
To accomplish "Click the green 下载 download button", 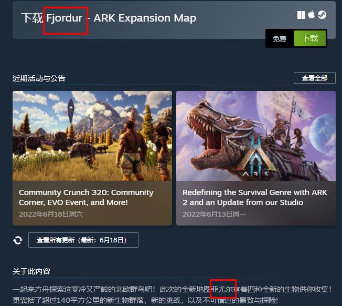I will tap(310, 38).
